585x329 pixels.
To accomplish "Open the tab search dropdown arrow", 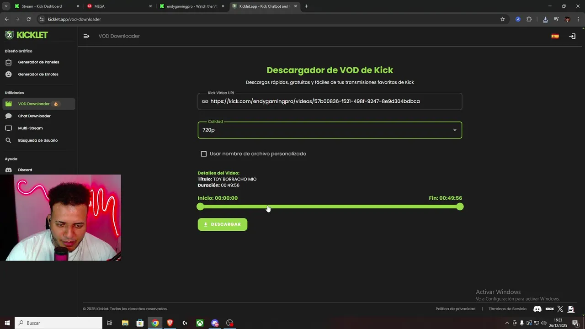I will click(6, 6).
